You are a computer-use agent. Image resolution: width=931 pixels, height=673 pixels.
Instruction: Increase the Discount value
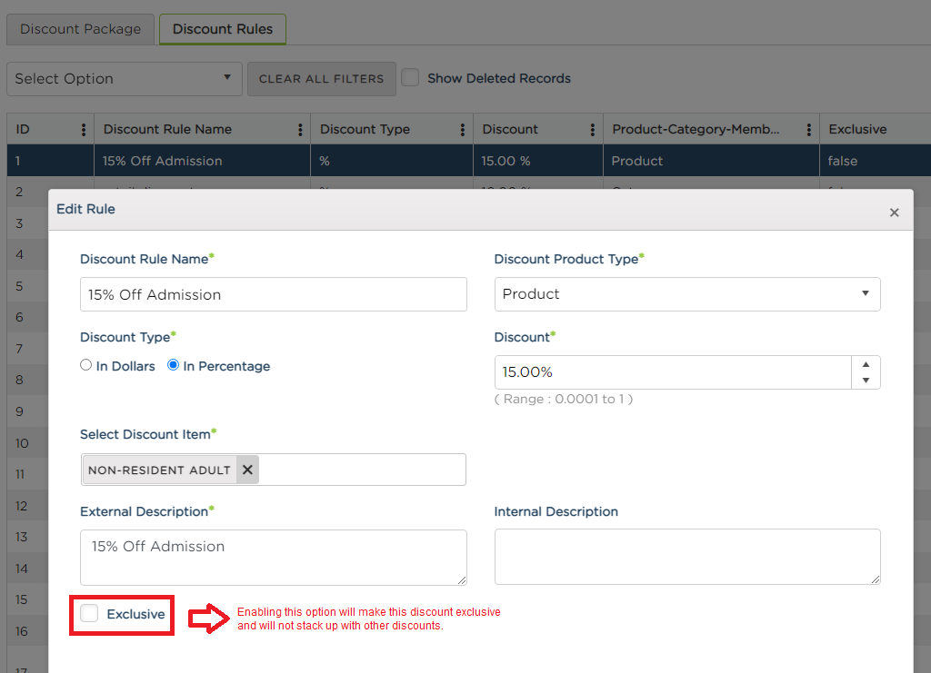pyautogui.click(x=866, y=364)
